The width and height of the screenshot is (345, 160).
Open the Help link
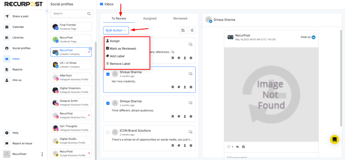coord(15,133)
